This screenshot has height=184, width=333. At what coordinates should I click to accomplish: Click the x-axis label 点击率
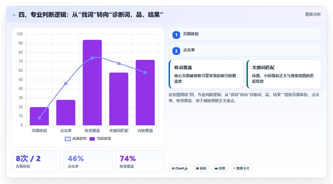click(x=66, y=131)
